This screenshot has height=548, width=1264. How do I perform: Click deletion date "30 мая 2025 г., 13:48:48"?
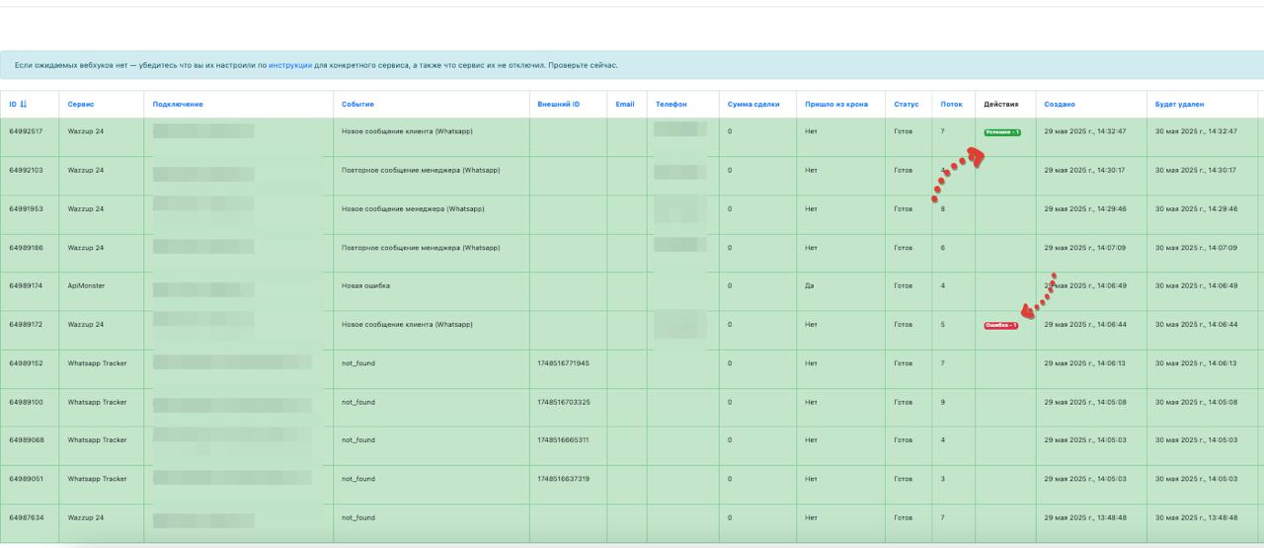click(1196, 517)
